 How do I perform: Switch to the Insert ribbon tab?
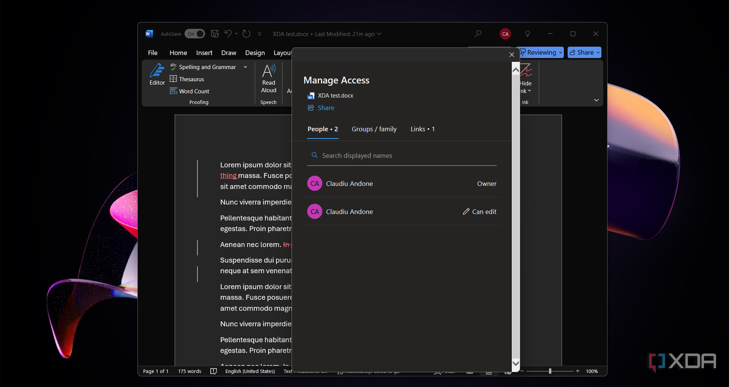204,53
